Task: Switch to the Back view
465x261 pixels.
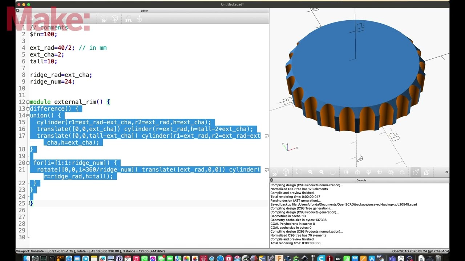Action: tap(402, 172)
